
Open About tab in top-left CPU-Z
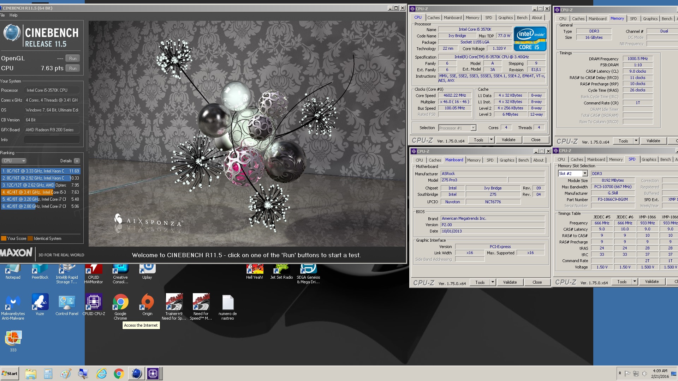pos(537,18)
